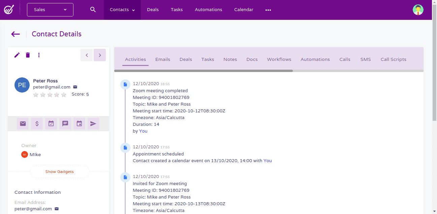Rate the contact by clicking the fifth star
Image resolution: width=437 pixels, height=214 pixels.
64,95
